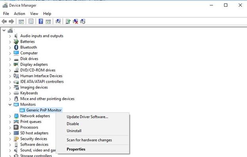
Task: Select the Imaging devices label
Action: pos(34,87)
